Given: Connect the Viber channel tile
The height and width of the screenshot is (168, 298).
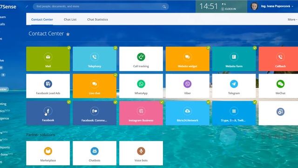Looking at the screenshot, I should click(x=187, y=86).
